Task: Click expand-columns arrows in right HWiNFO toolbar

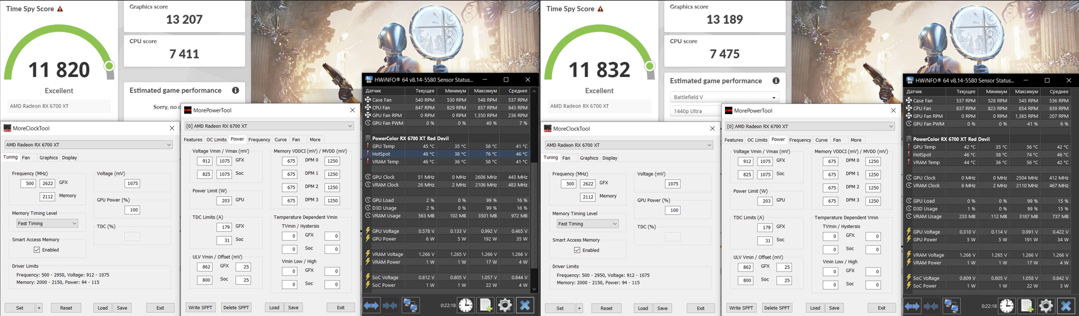Action: click(x=912, y=306)
